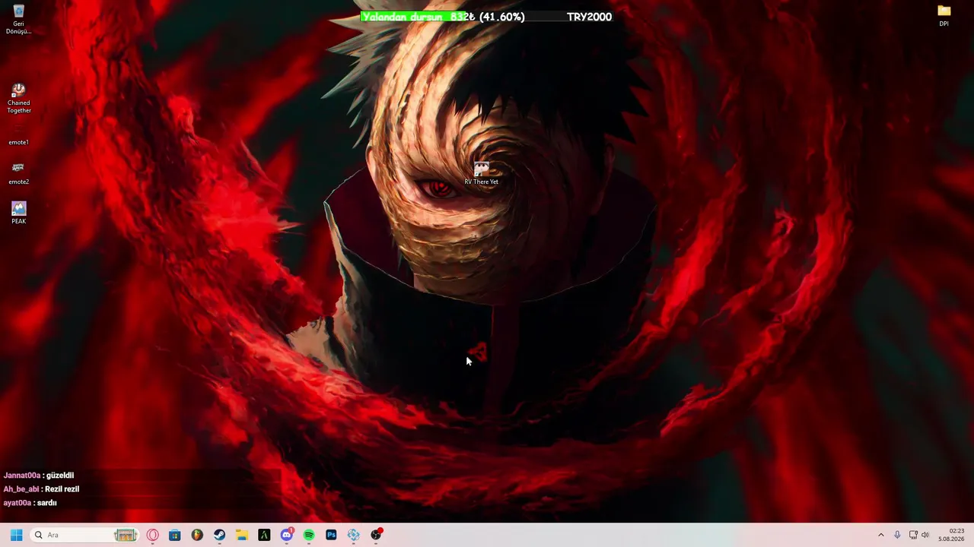Image resolution: width=974 pixels, height=547 pixels.
Task: Launch FL Studio from the taskbar
Action: point(197,535)
